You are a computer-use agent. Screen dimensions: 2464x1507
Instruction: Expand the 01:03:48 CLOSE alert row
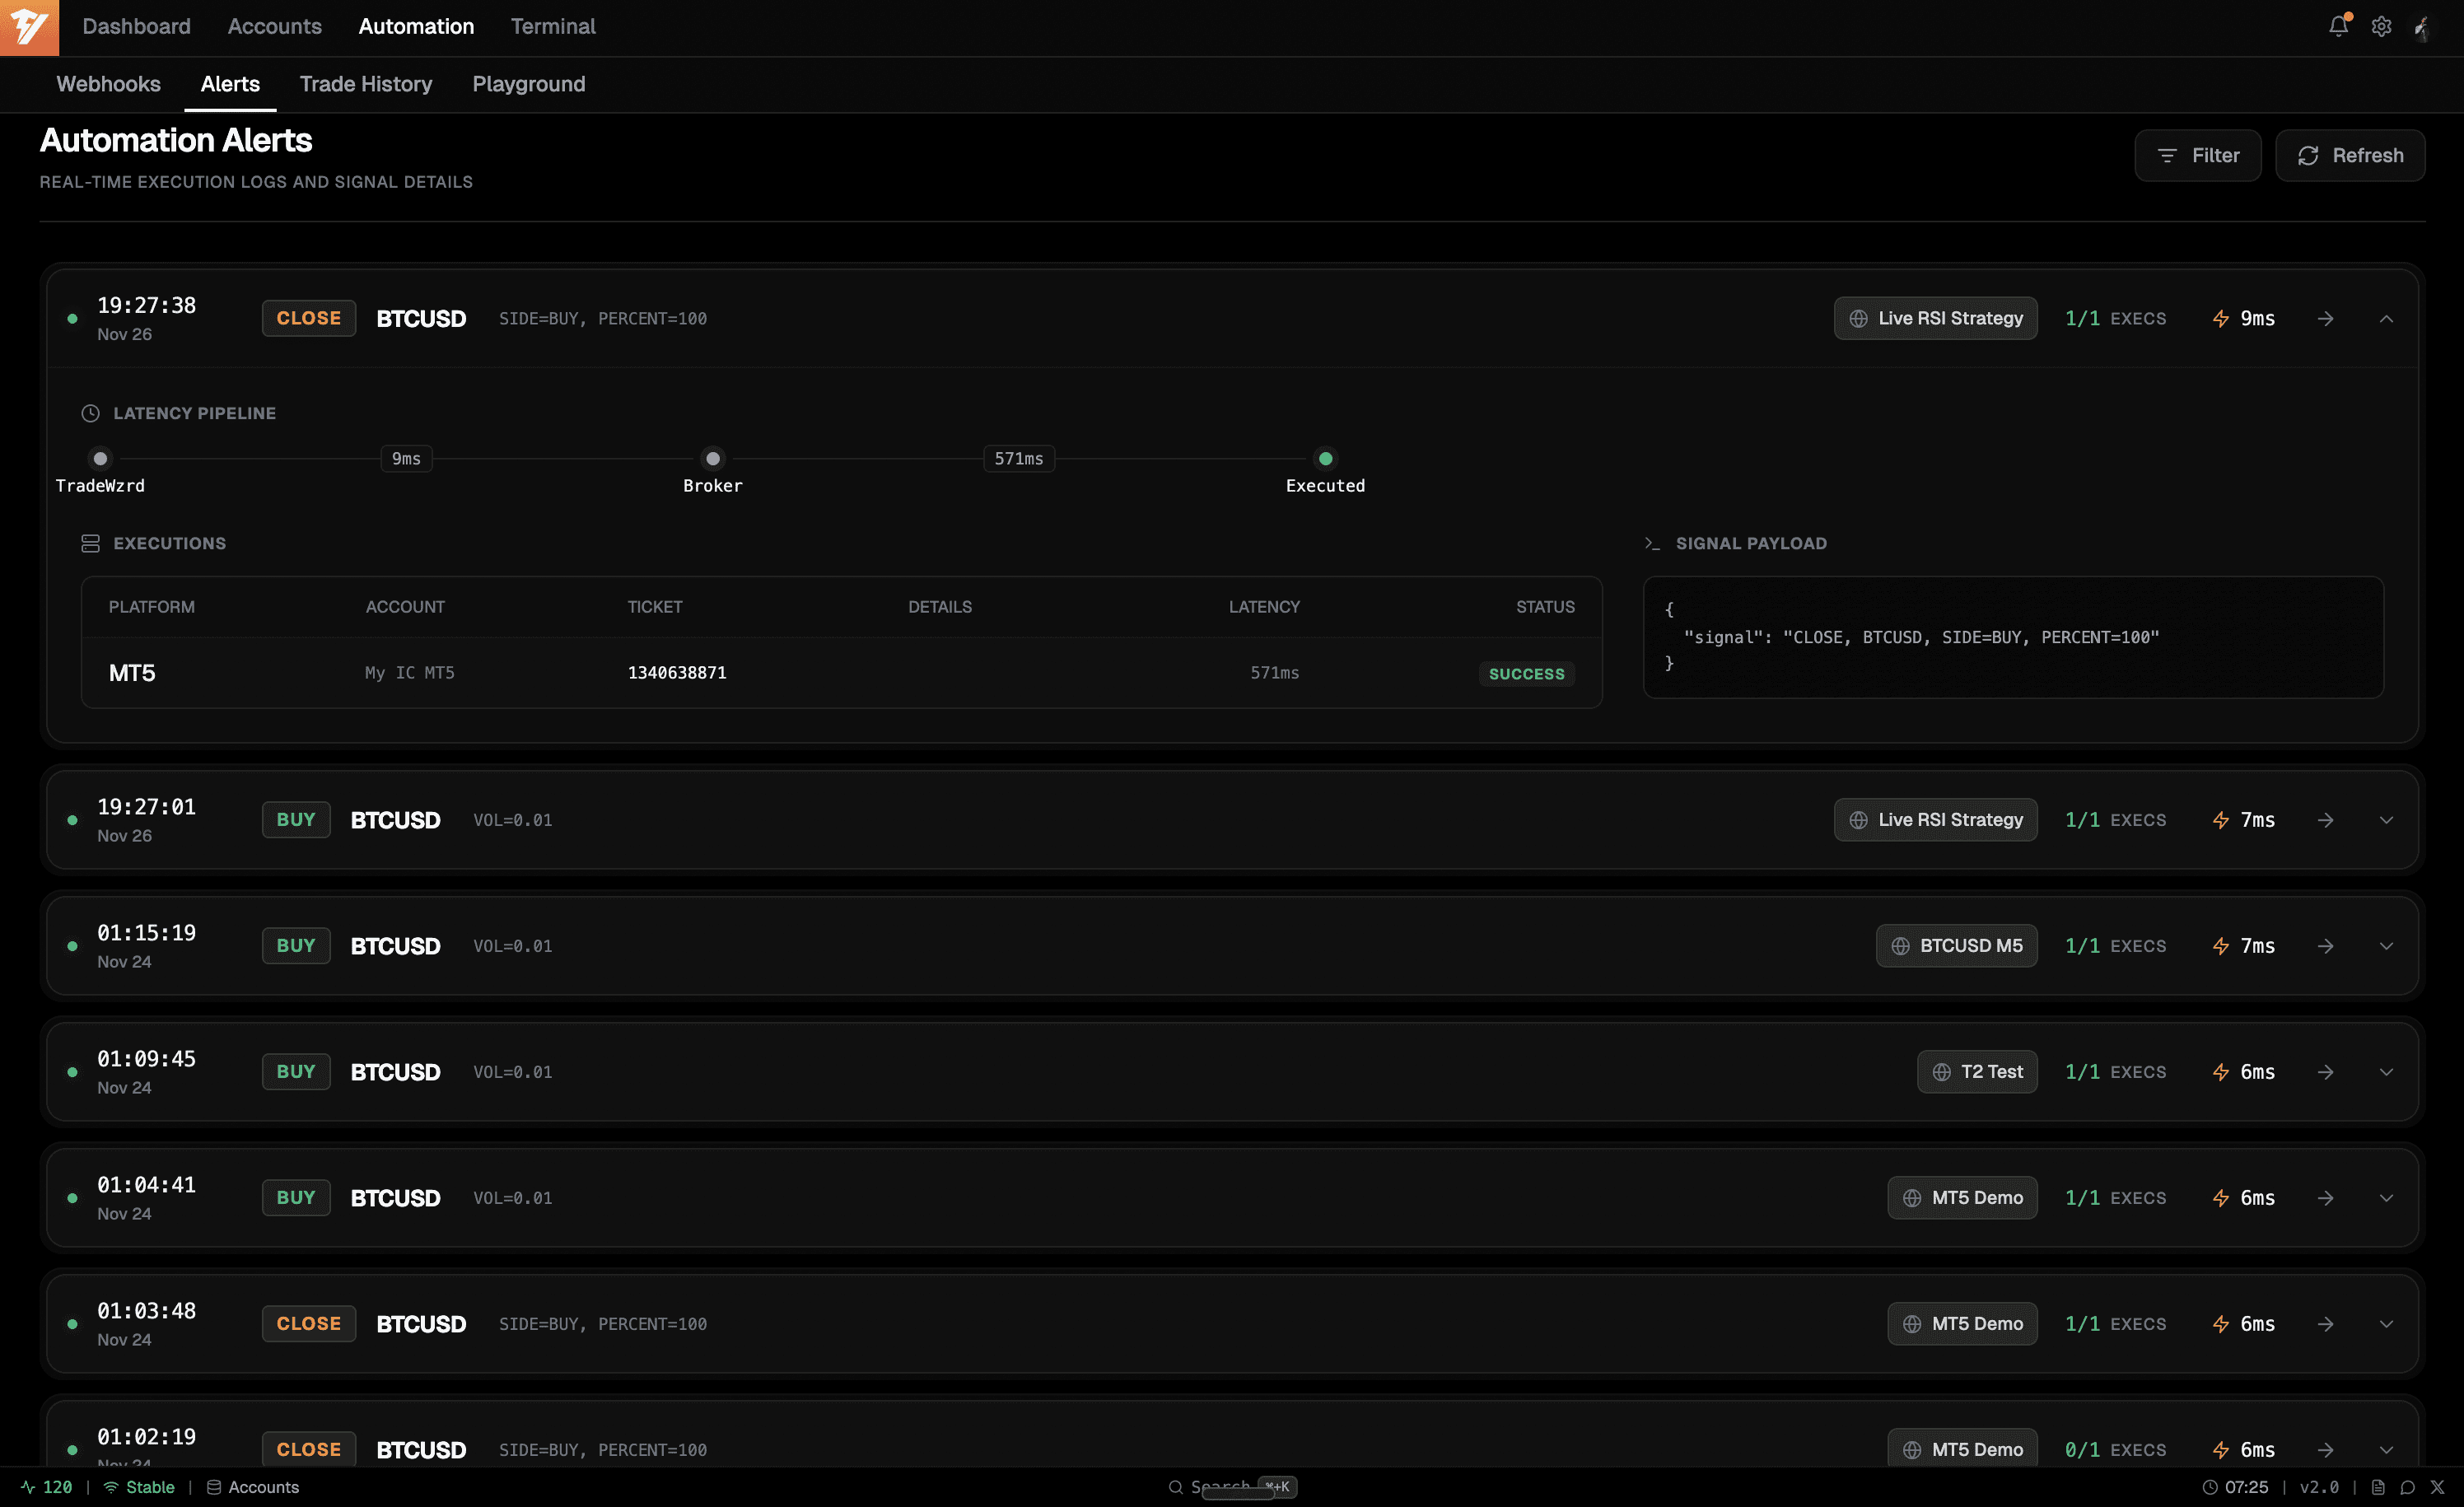point(2386,1324)
